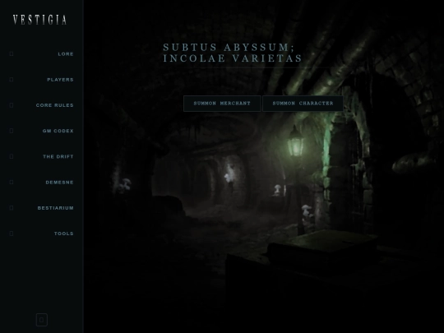Viewport: 444px width, 333px height.
Task: Click the icon beside Core Rules
Action: click(12, 105)
